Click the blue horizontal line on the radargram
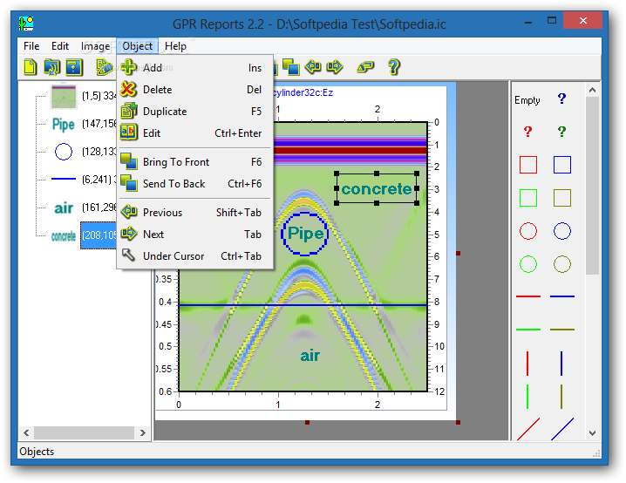 (x=303, y=305)
